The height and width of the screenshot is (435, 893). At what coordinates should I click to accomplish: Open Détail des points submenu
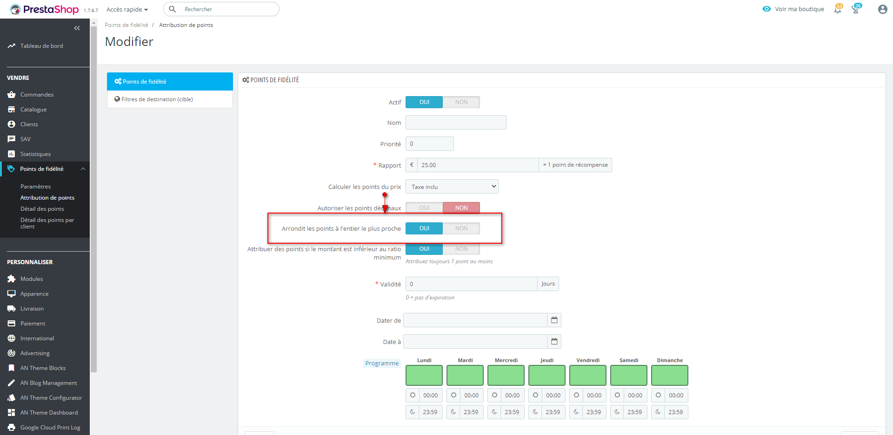pos(42,209)
